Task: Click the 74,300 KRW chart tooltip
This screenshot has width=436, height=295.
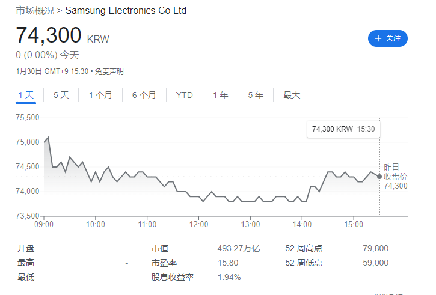Action: (343, 129)
